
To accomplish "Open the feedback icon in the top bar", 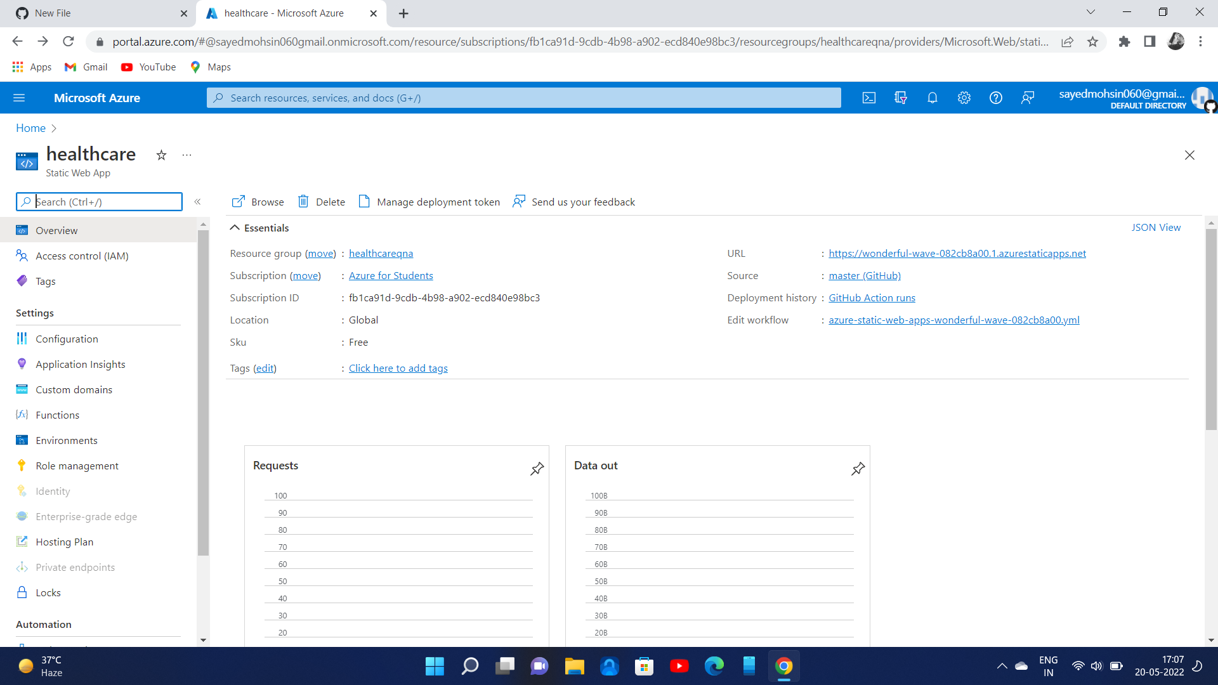I will [1028, 98].
